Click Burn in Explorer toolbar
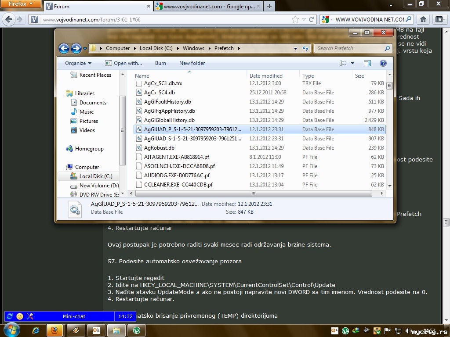The height and width of the screenshot is (337, 450). [160, 63]
